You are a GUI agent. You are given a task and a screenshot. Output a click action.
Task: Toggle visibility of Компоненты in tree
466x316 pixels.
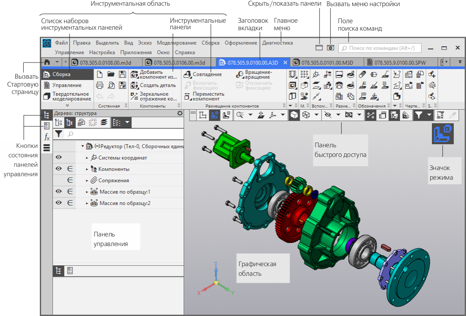(59, 169)
